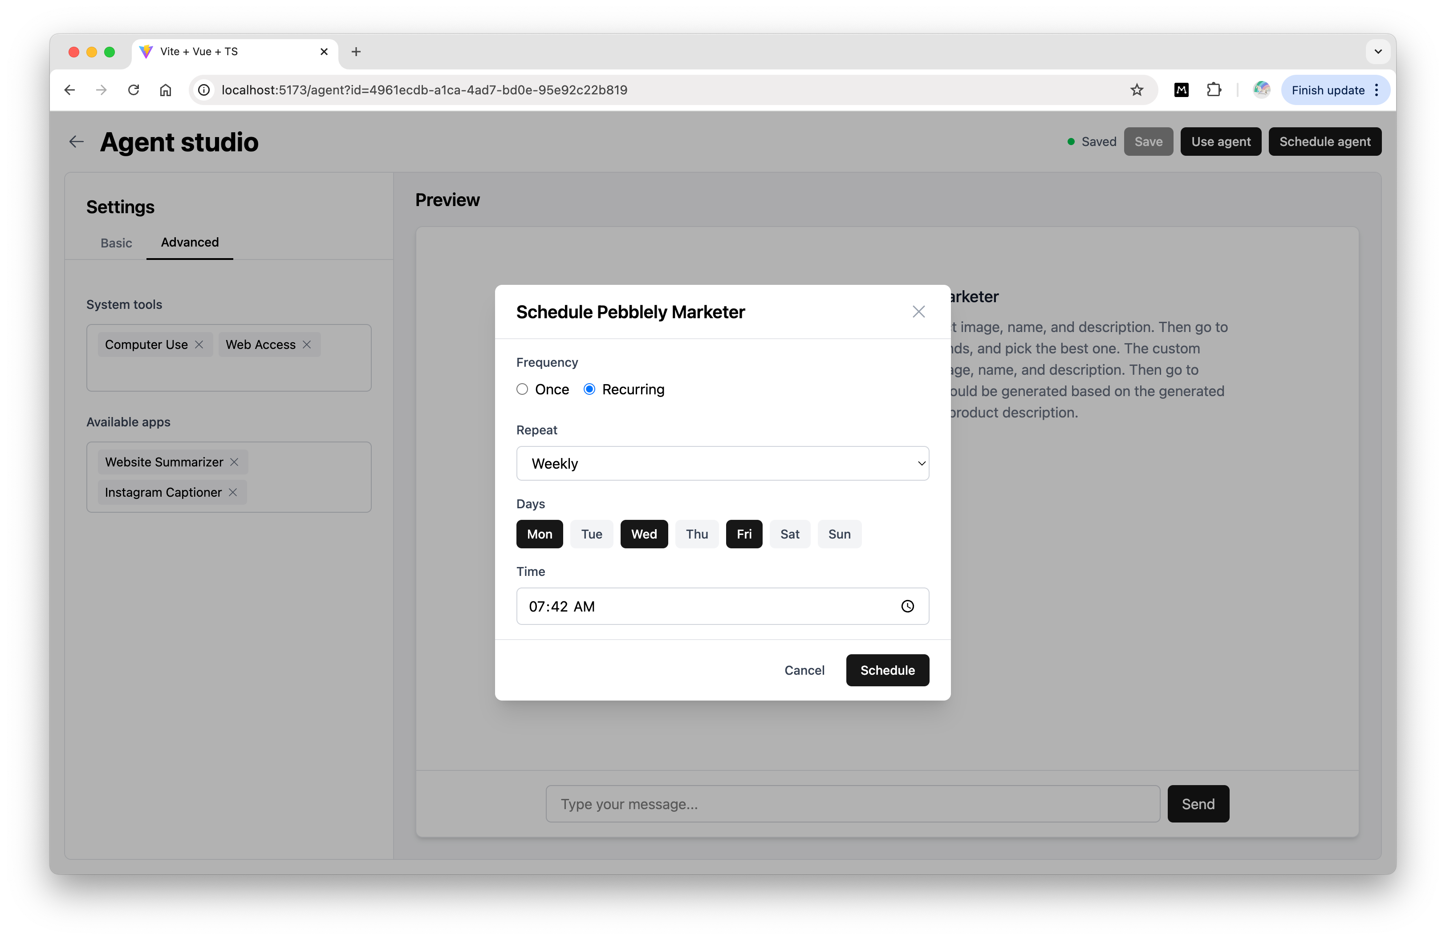Screen dimensions: 1446x940
Task: Select the Recurring frequency radio button
Action: tap(589, 389)
